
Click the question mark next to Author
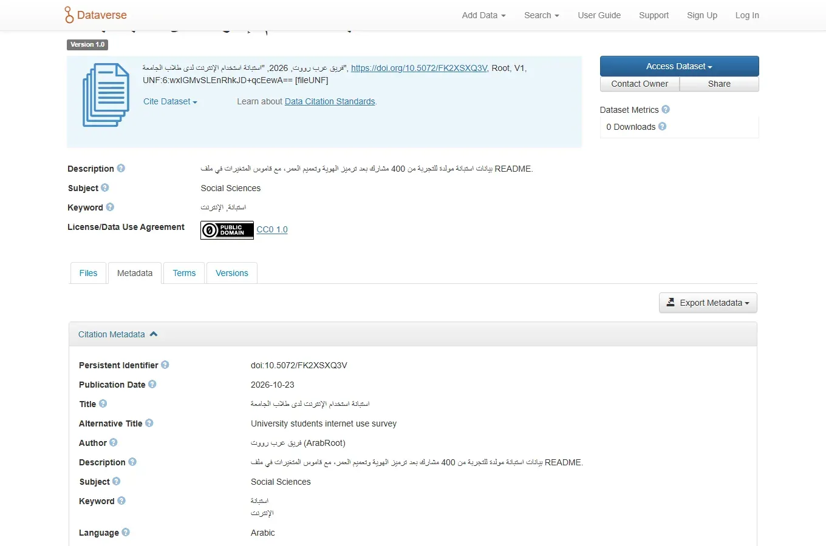[114, 442]
